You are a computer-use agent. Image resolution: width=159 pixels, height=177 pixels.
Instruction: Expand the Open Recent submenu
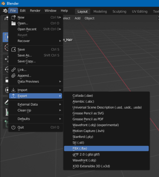(x=36, y=29)
